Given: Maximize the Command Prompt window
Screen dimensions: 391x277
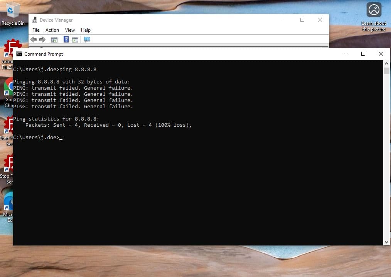Looking at the screenshot, I should coord(363,54).
